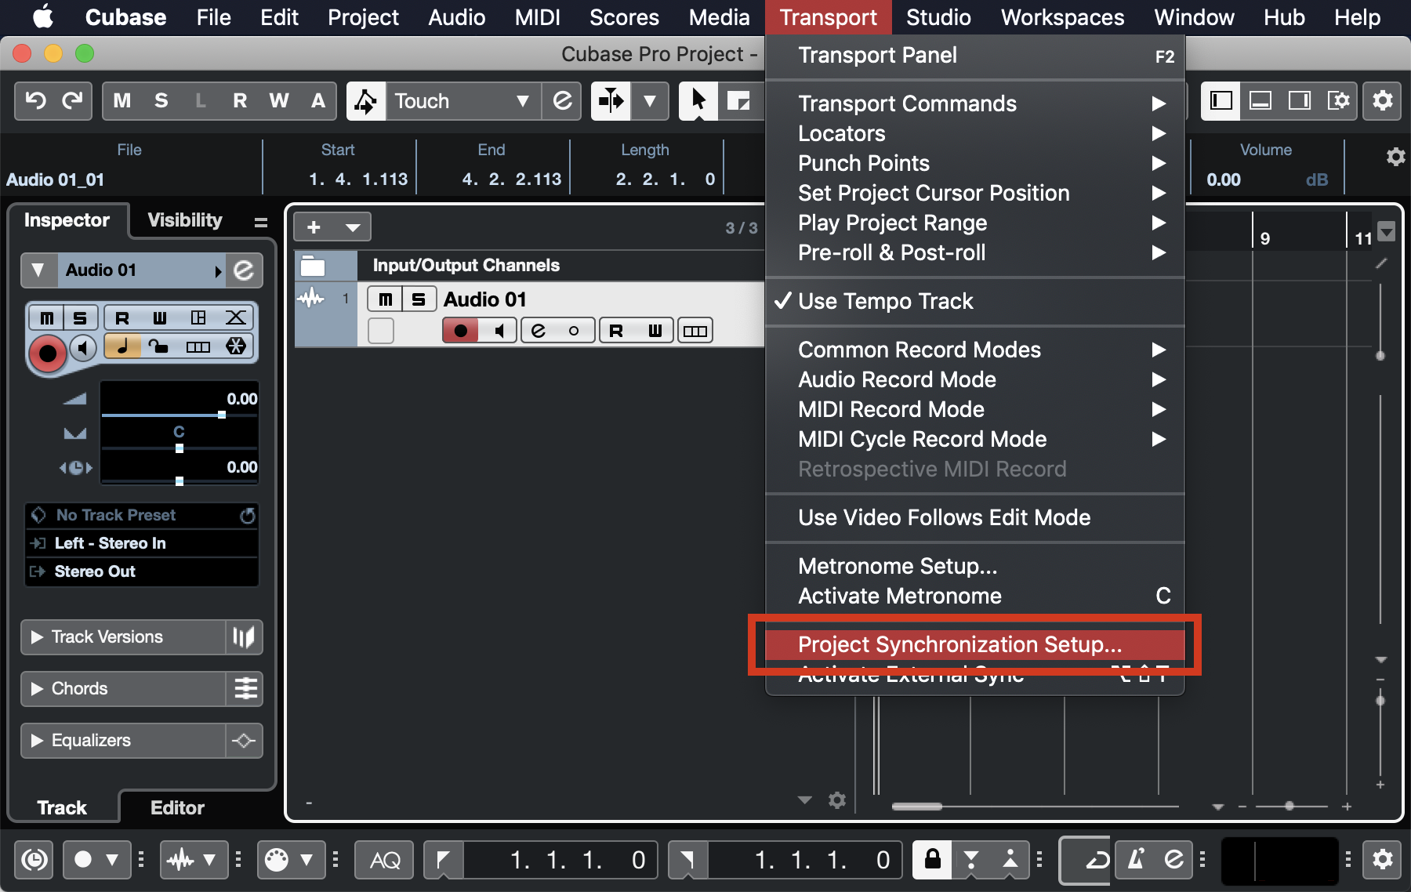Reload the track preset icon

(x=248, y=515)
